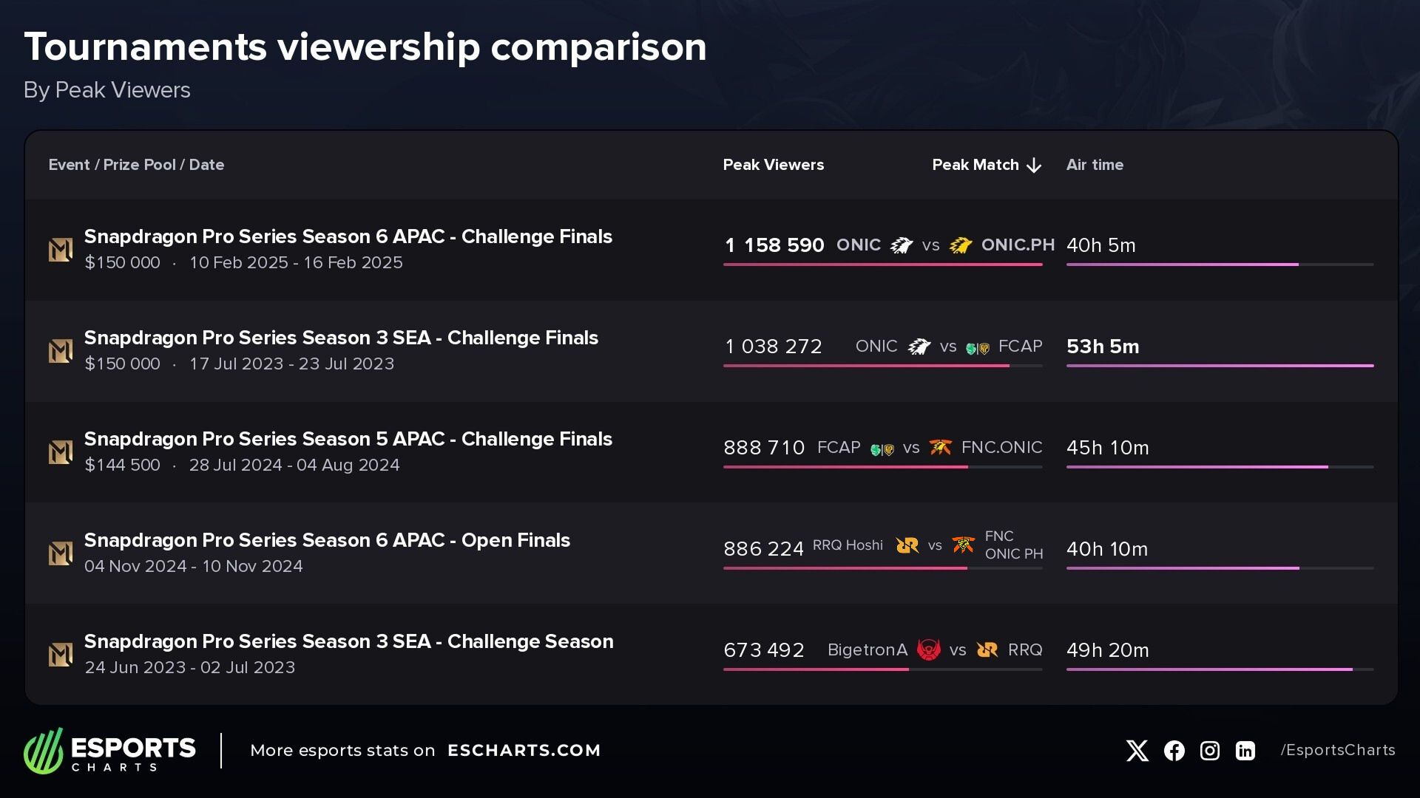Click the 1 158 590 peak viewers bar

pyautogui.click(x=882, y=265)
